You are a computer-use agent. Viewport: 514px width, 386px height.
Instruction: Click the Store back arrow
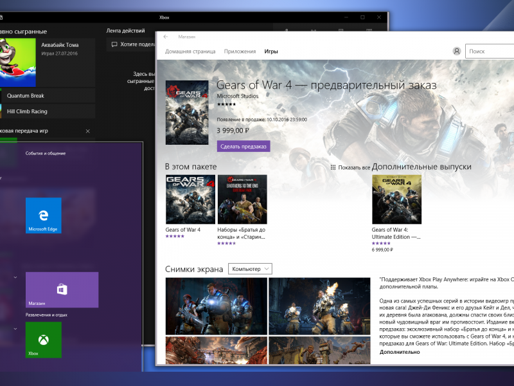(166, 37)
